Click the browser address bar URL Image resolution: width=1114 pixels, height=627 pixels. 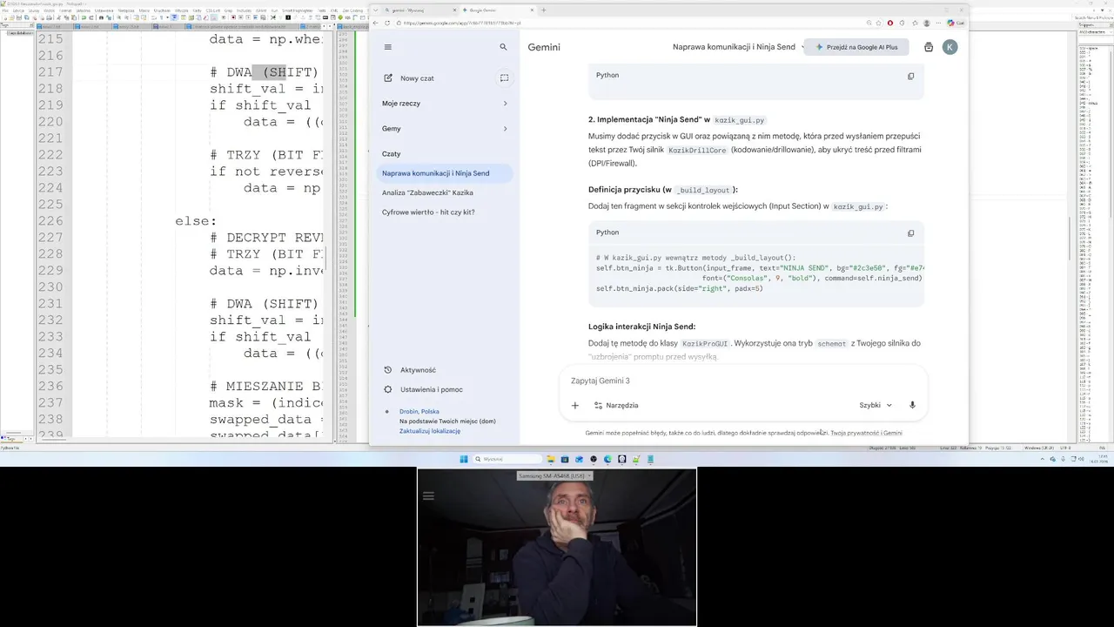point(463,24)
